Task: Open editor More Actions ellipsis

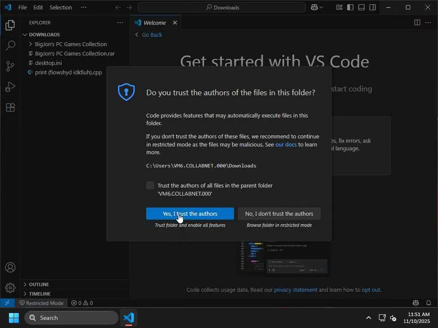Action: (428, 23)
